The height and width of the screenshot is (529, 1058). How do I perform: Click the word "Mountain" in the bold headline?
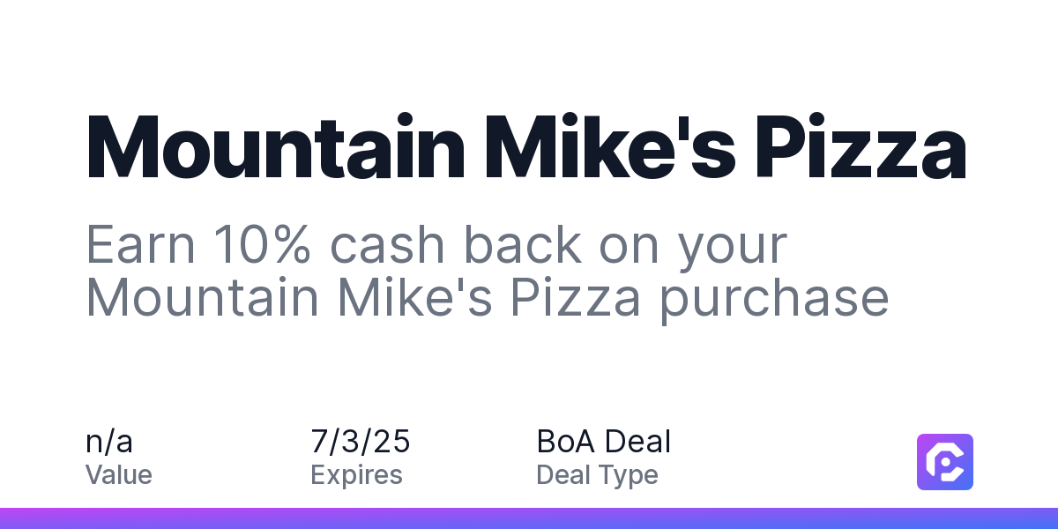point(276,146)
